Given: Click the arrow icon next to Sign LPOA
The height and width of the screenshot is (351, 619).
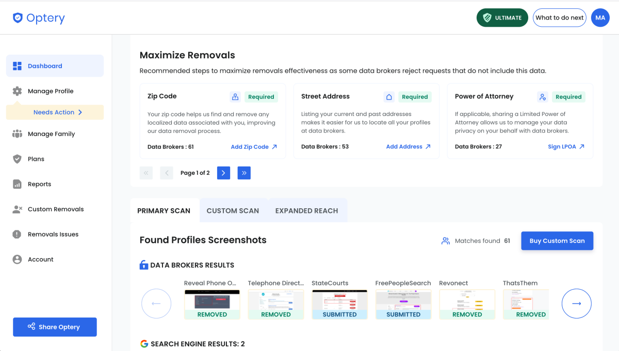Looking at the screenshot, I should pyautogui.click(x=582, y=147).
